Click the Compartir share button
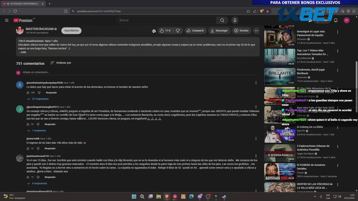Screen dimensions: 358x201 pyautogui.click(x=195, y=31)
